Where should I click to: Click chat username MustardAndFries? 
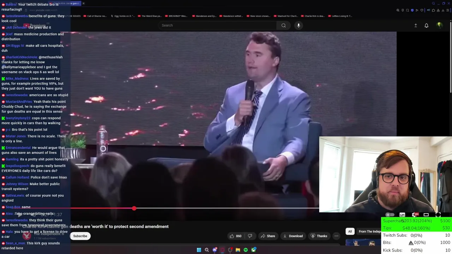(19, 102)
